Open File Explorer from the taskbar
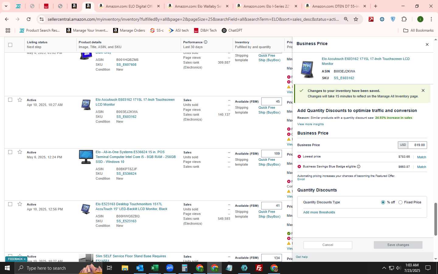Viewport: 438px width, 274px height. pyautogui.click(x=125, y=268)
